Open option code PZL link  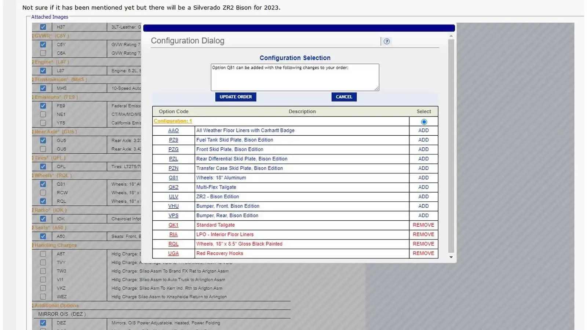click(173, 159)
